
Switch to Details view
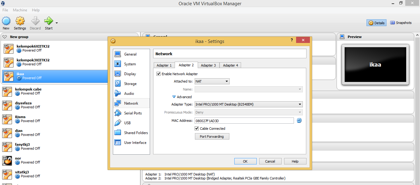click(x=377, y=23)
